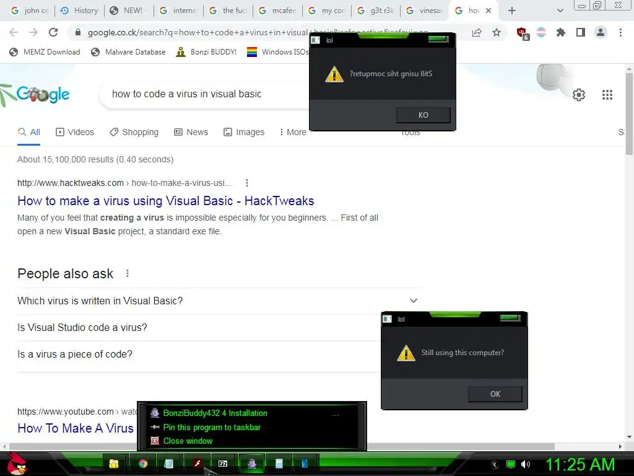Click the vertical page scrollbar
The image size is (634, 476).
629,113
